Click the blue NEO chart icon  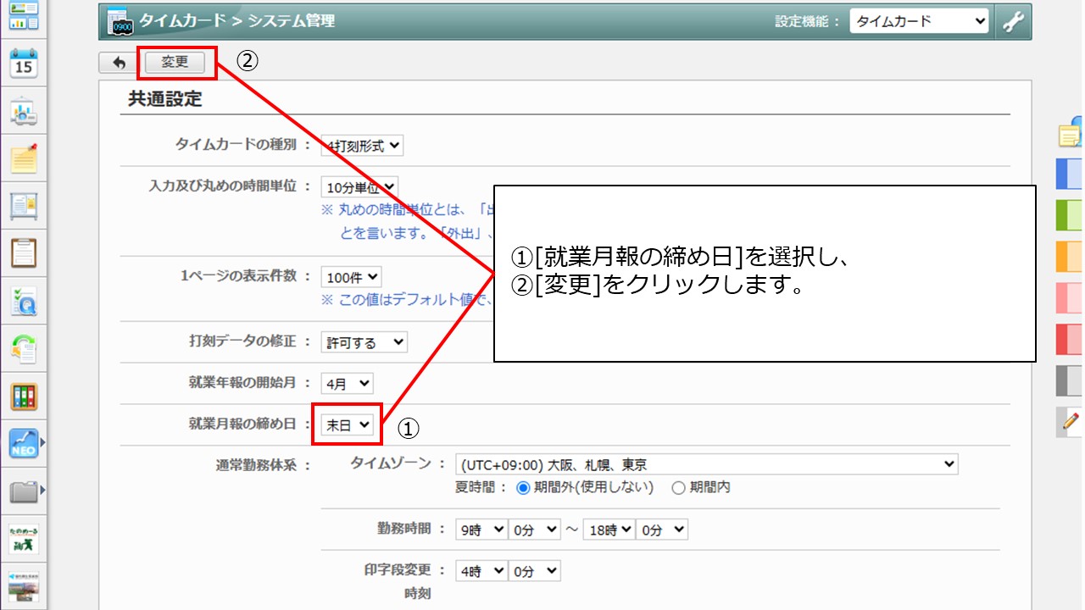click(24, 443)
